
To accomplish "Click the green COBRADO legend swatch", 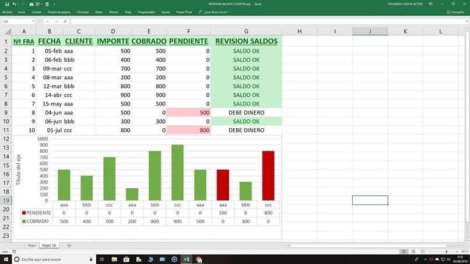I will click(x=24, y=221).
